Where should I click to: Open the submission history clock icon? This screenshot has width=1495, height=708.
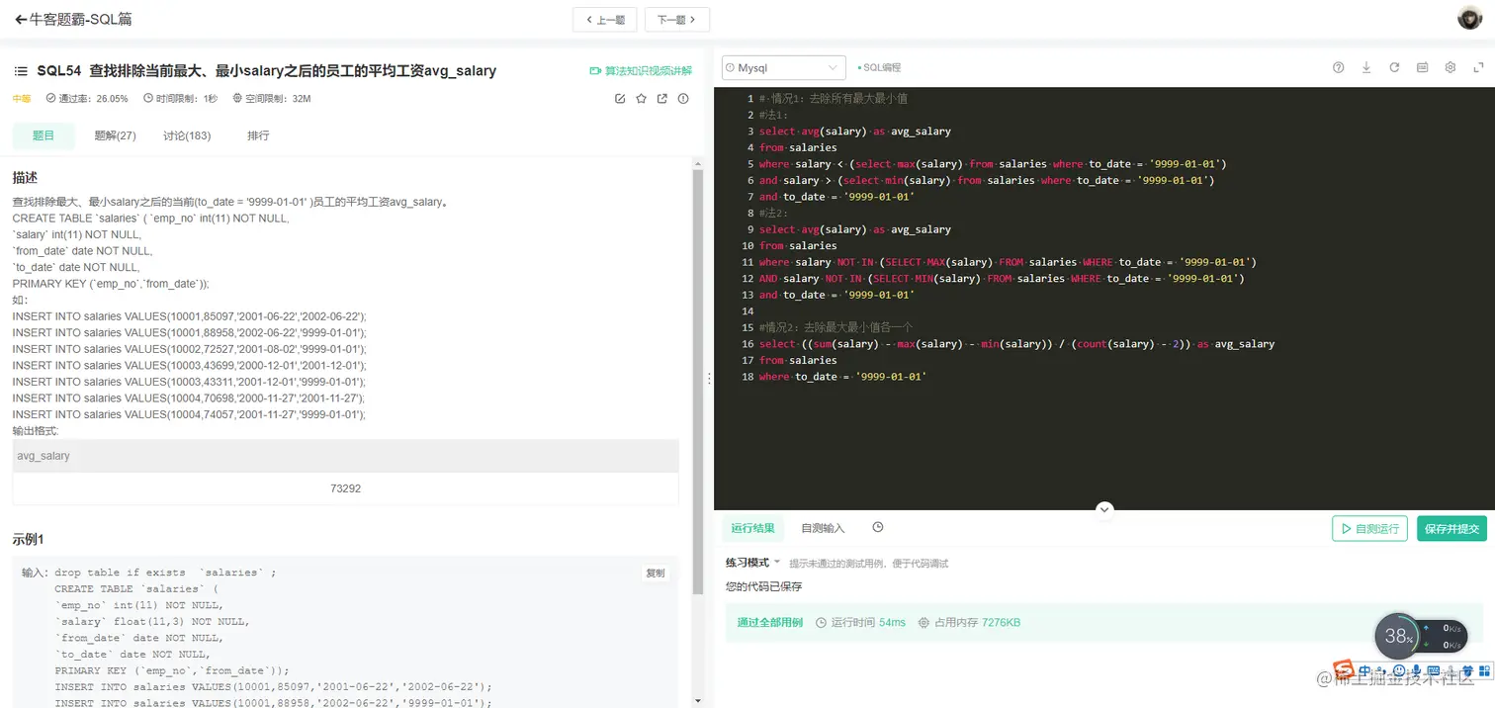[877, 527]
